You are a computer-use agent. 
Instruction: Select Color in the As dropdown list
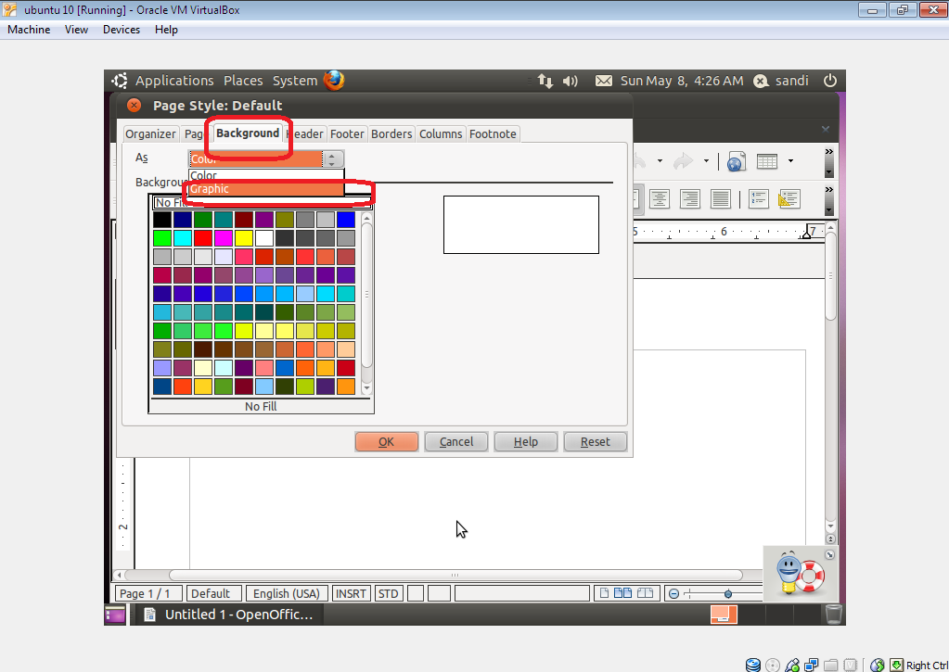(266, 175)
